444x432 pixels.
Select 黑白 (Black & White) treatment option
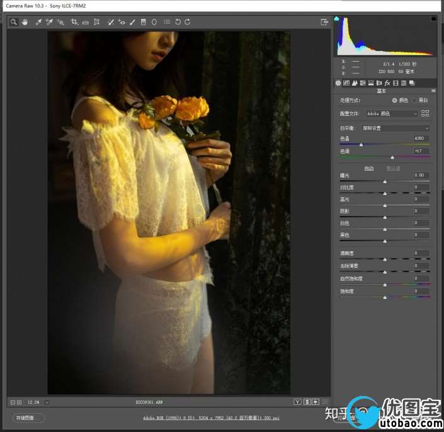pos(414,100)
